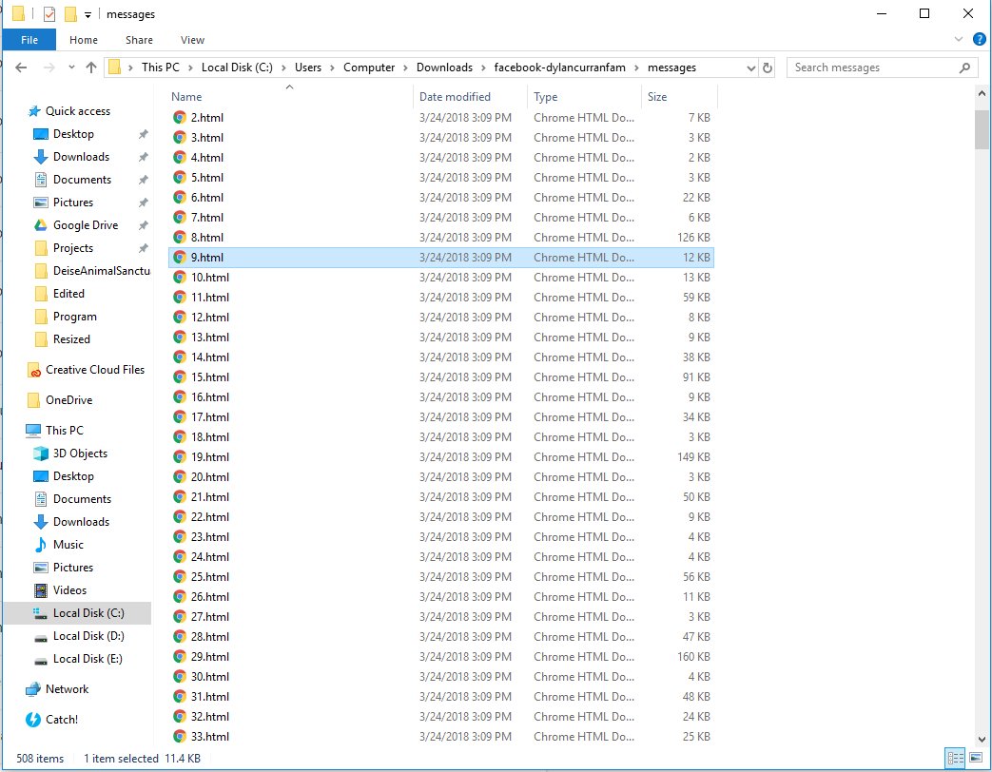
Task: Select the file 31.html
Action: pos(441,697)
